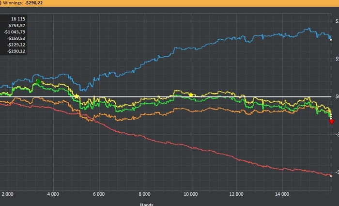This screenshot has height=206, width=339.
Task: Click the 12 000 x-axis label
Action: tap(236, 194)
